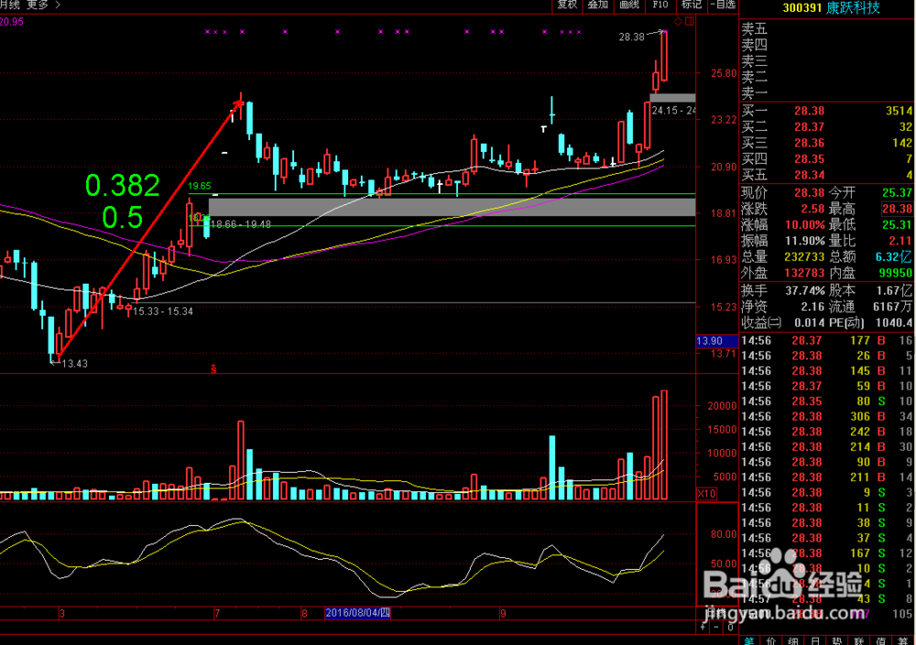Click the 2016/08/04 date marker
Viewport: 916px width, 645px height.
click(x=357, y=613)
